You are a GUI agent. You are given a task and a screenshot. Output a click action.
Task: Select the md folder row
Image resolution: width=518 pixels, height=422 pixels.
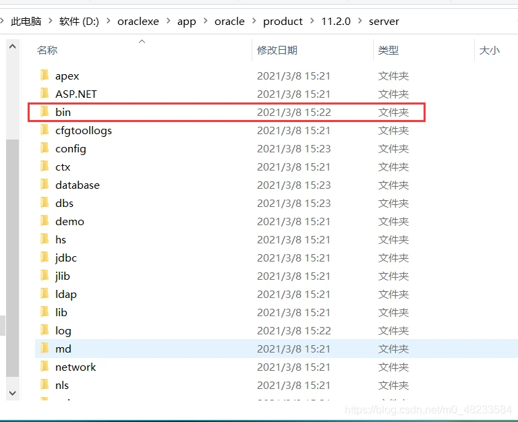202,349
